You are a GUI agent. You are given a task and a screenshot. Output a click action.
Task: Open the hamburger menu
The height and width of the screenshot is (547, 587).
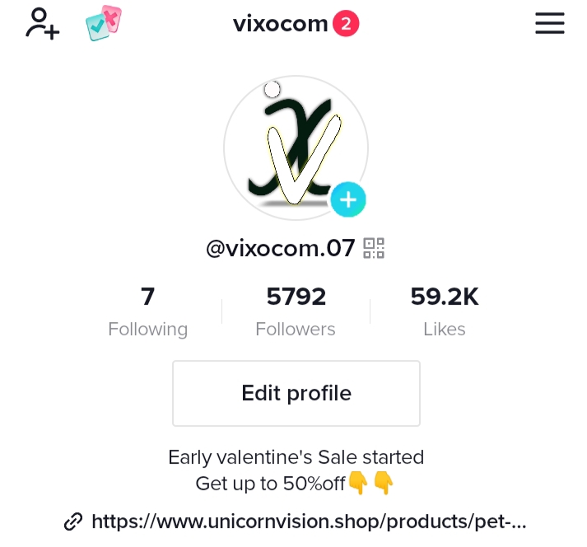tap(550, 23)
